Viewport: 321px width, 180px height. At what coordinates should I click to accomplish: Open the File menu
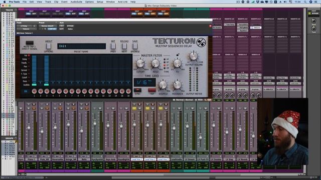coord(25,2)
